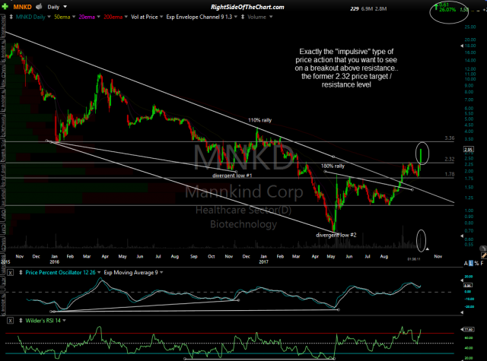Click move handle of Wilder's RSI
The image size is (487, 361).
pyautogui.click(x=21, y=321)
